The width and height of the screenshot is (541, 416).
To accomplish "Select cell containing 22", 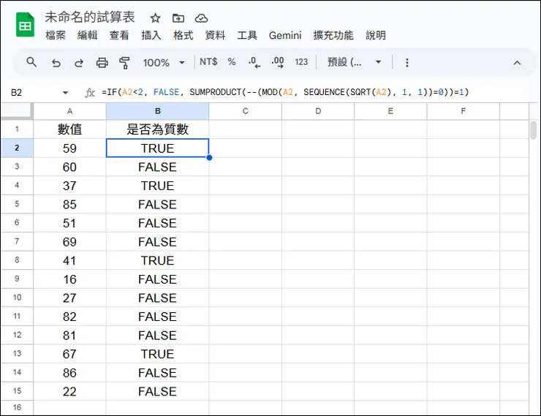I will point(69,391).
